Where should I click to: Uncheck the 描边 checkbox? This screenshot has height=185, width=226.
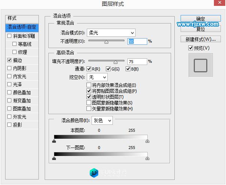(10, 60)
